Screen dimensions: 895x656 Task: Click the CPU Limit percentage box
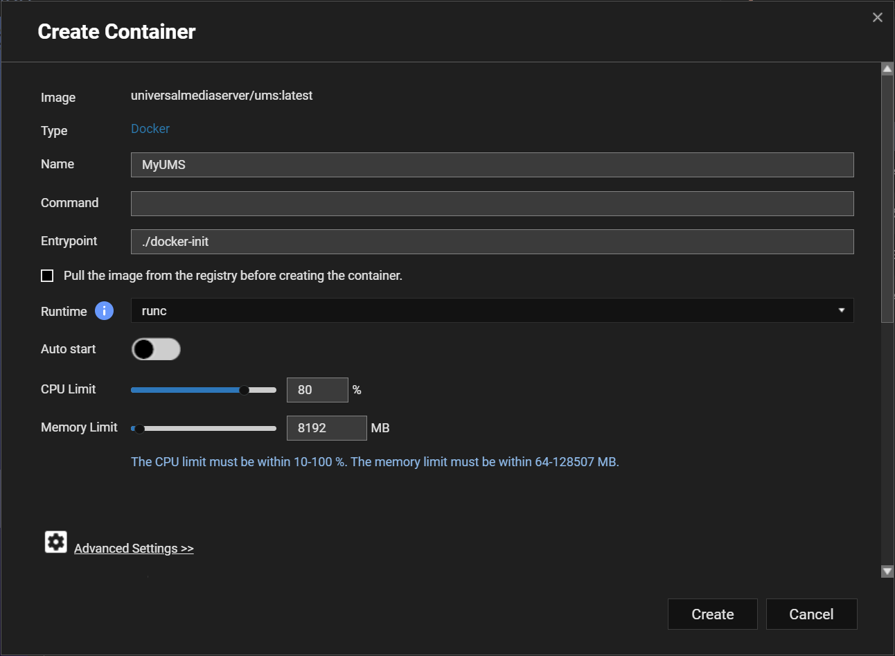tap(317, 390)
